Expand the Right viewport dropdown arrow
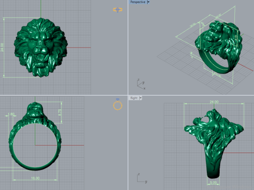The height and width of the screenshot is (190, 254). coord(141,98)
